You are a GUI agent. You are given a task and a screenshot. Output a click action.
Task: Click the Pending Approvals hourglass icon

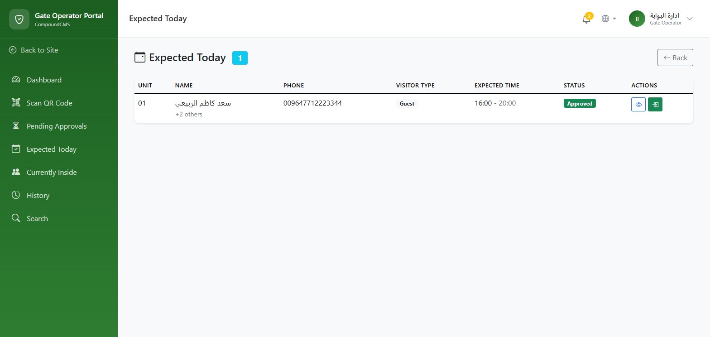16,126
